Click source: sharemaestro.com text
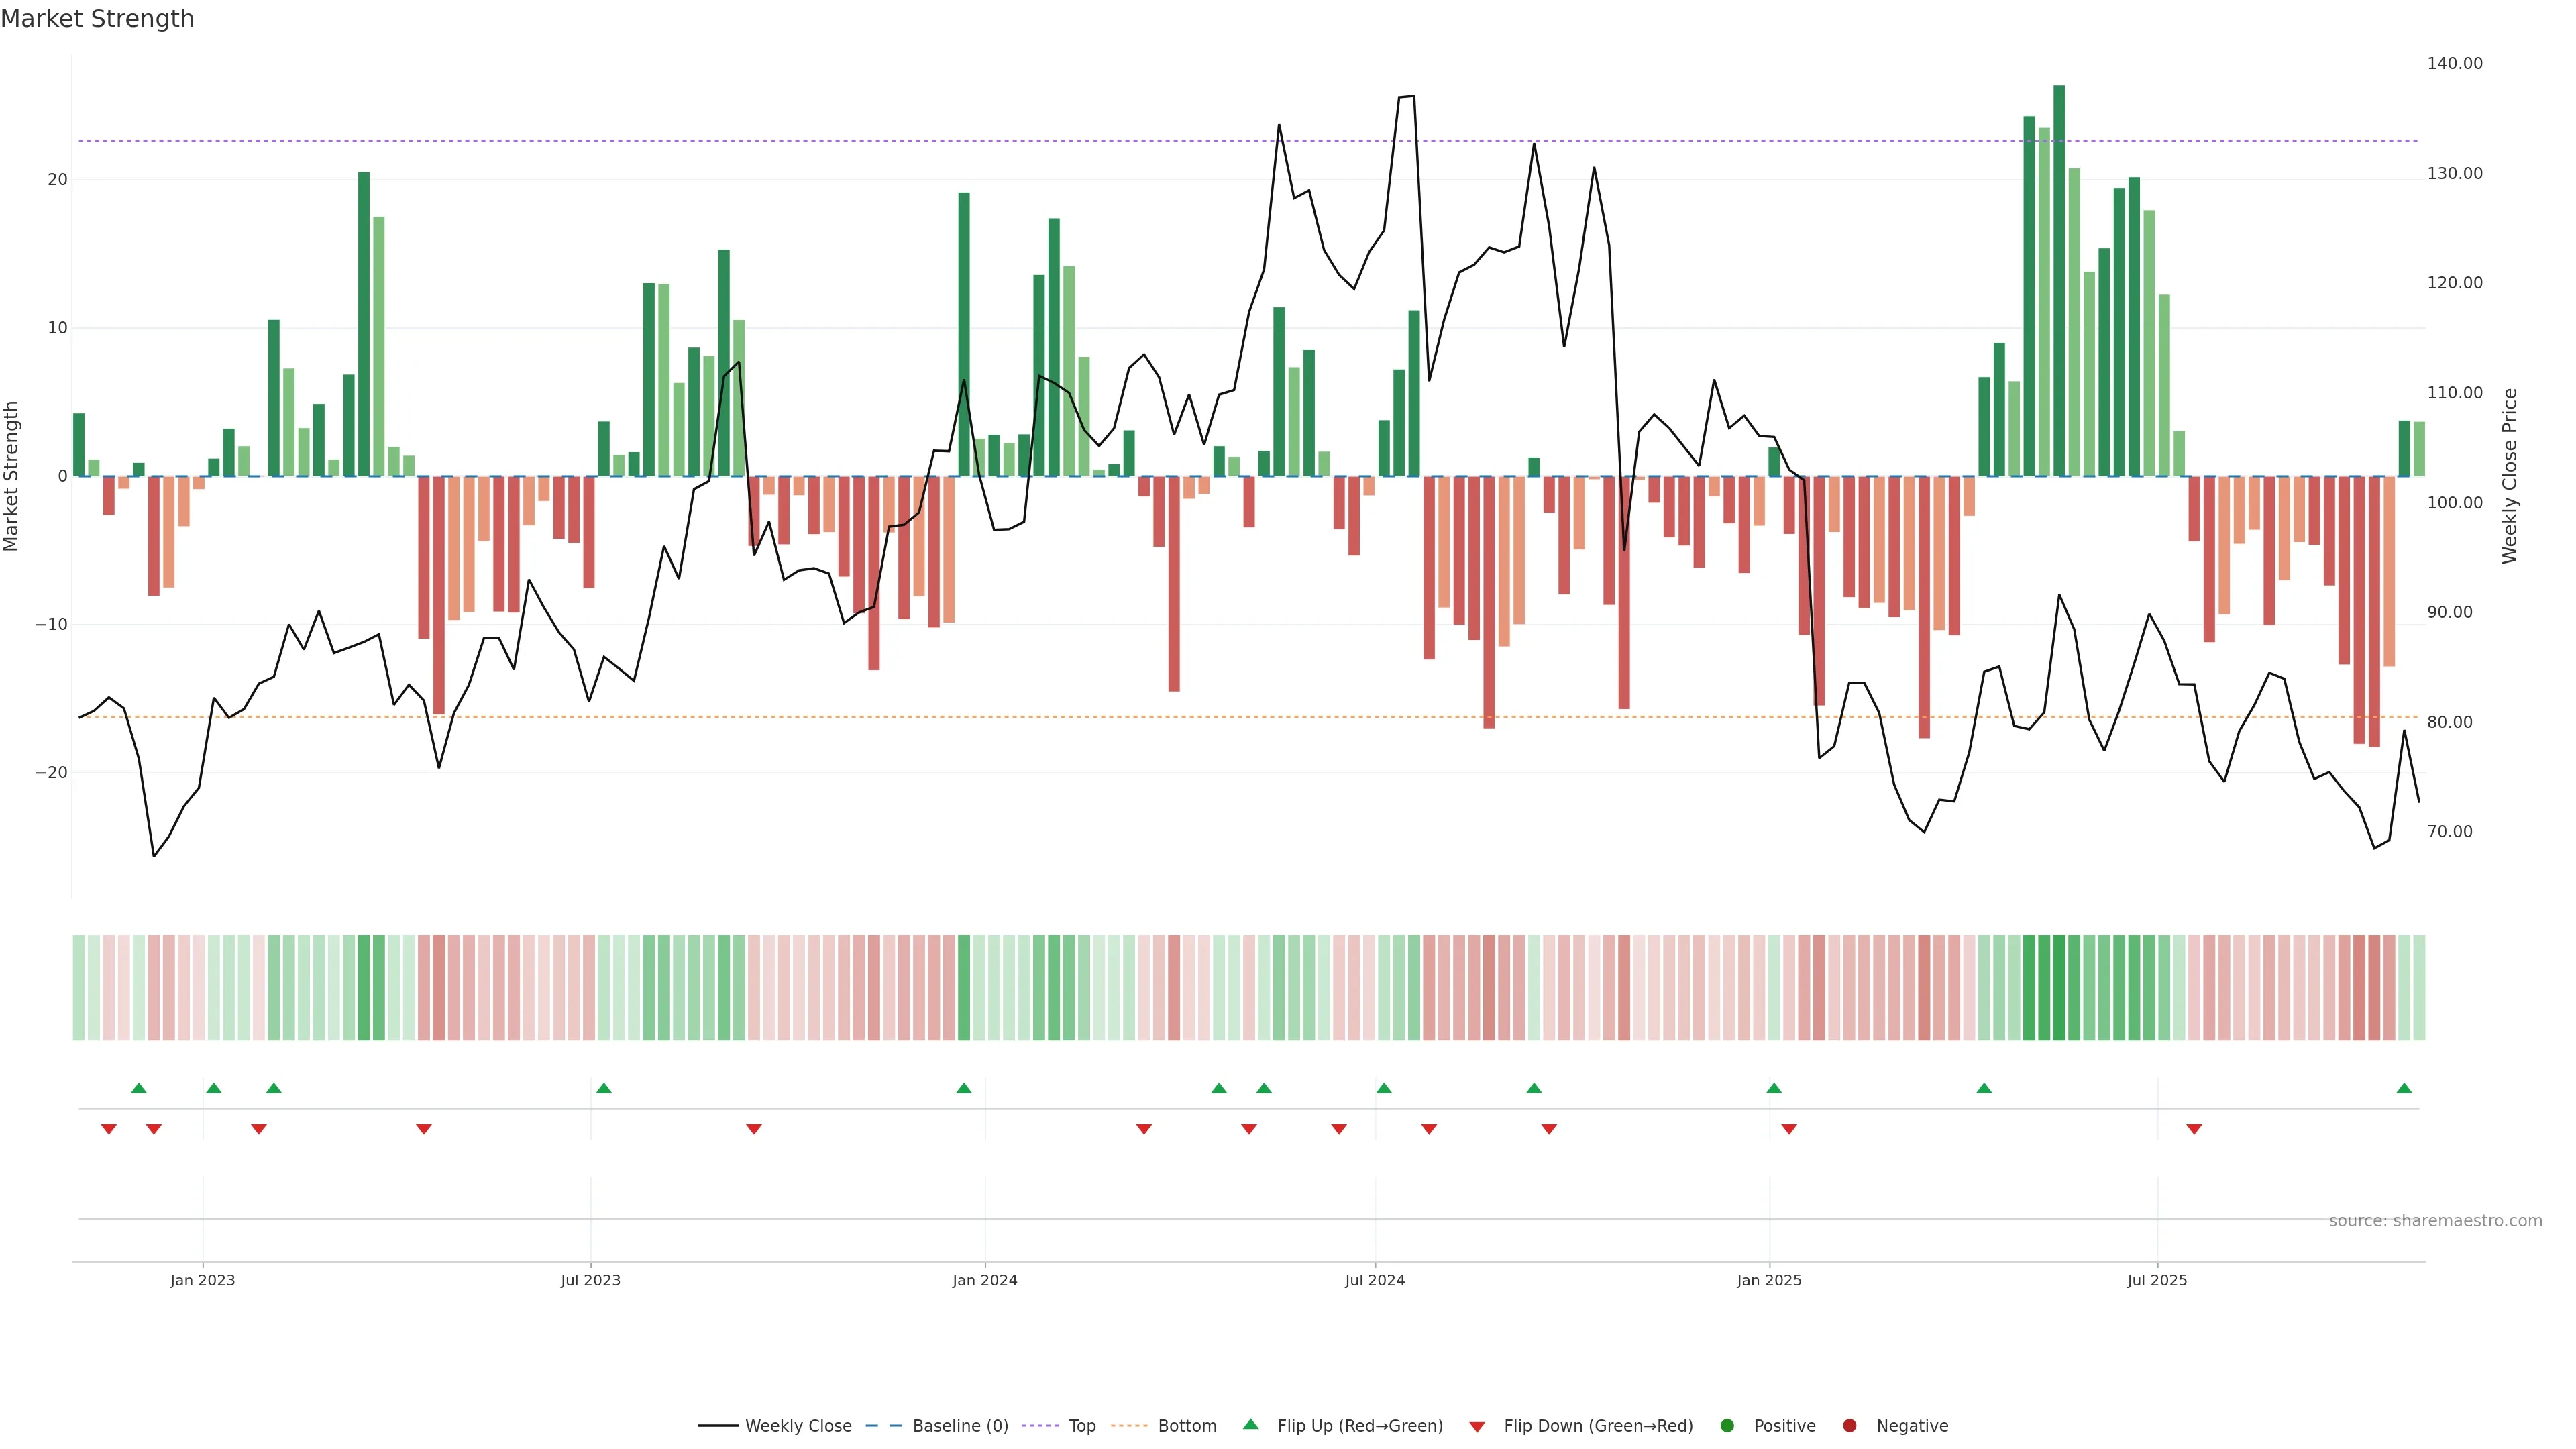The image size is (2576, 1449). 2435,1221
